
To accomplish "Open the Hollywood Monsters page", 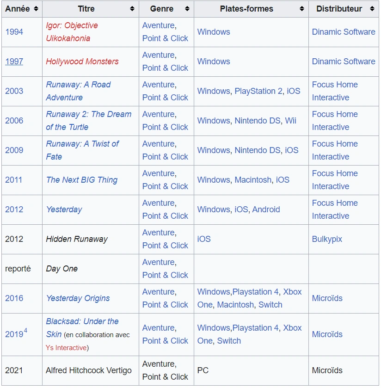I will coord(82,62).
